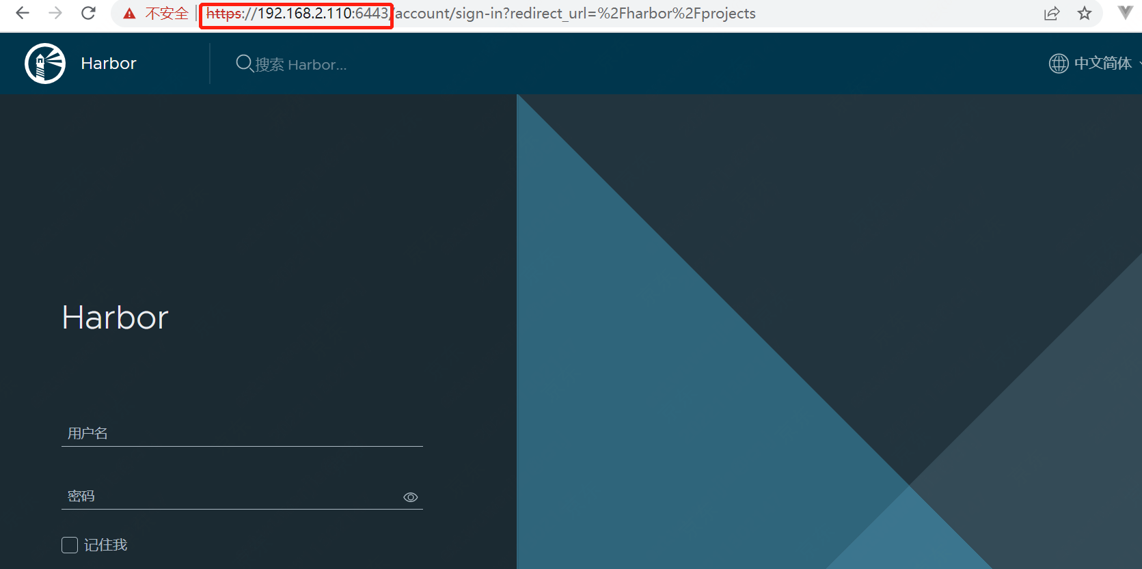Open the extension icon at browser edge
This screenshot has height=569, width=1142.
tap(1125, 13)
